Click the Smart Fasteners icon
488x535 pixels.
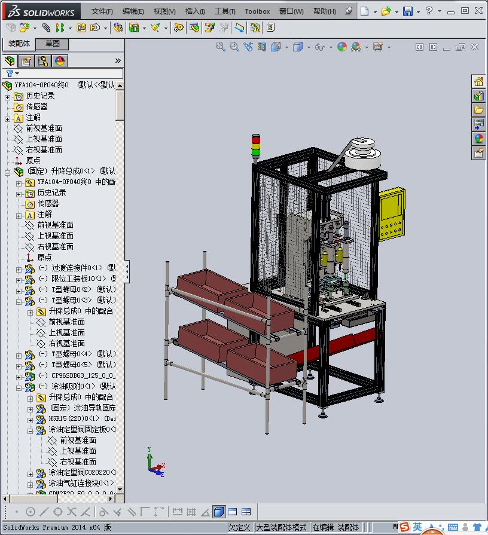[x=81, y=27]
